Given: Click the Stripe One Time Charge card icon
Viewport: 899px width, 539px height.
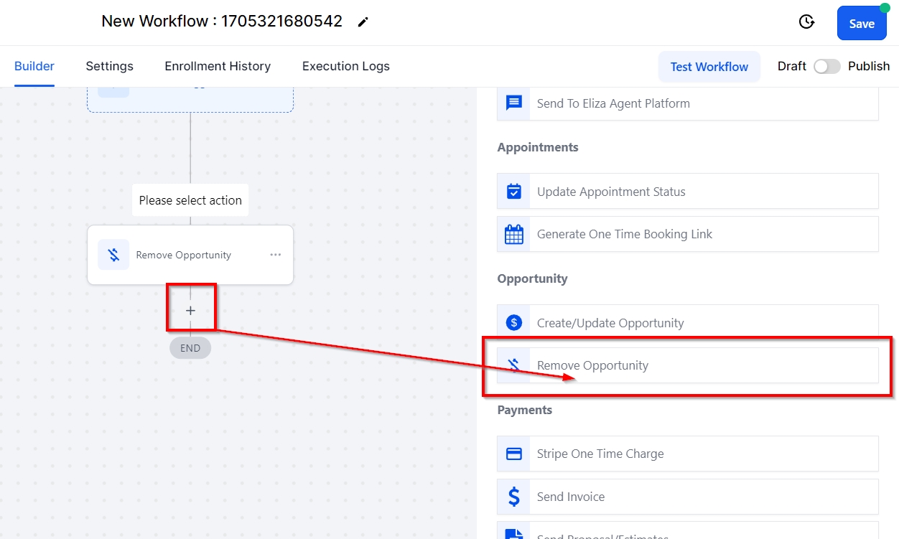Looking at the screenshot, I should point(513,454).
